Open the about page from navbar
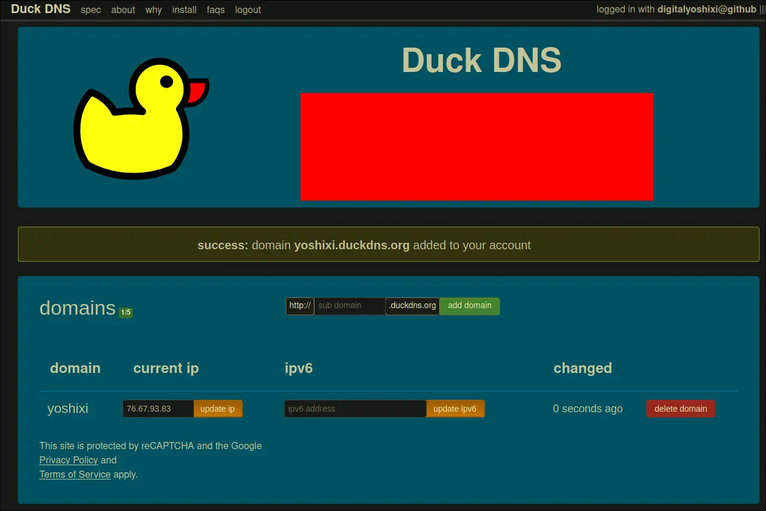Viewport: 766px width, 511px height. (x=123, y=10)
